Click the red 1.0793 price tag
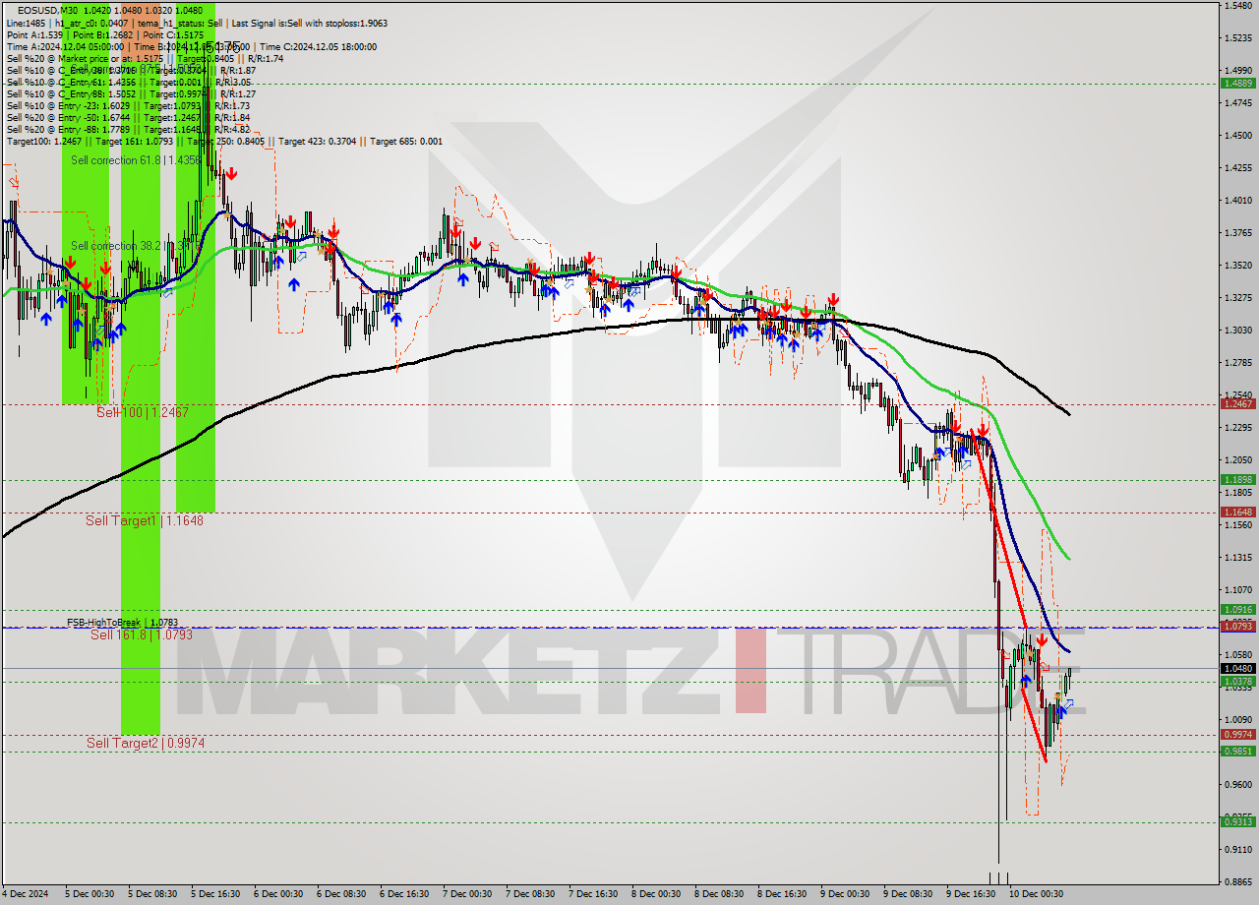1259x905 pixels. click(1237, 627)
